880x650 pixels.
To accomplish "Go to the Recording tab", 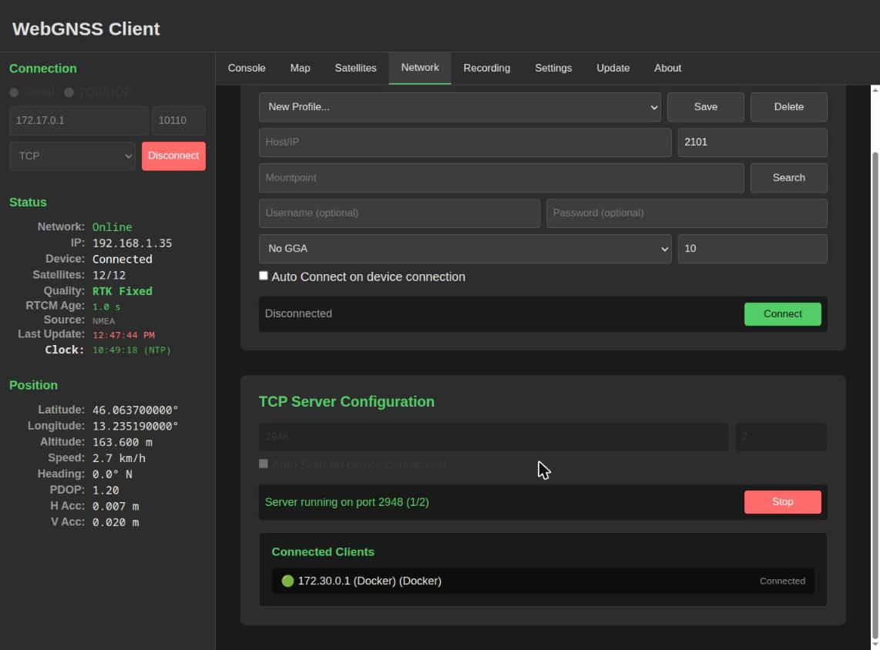I will point(486,68).
